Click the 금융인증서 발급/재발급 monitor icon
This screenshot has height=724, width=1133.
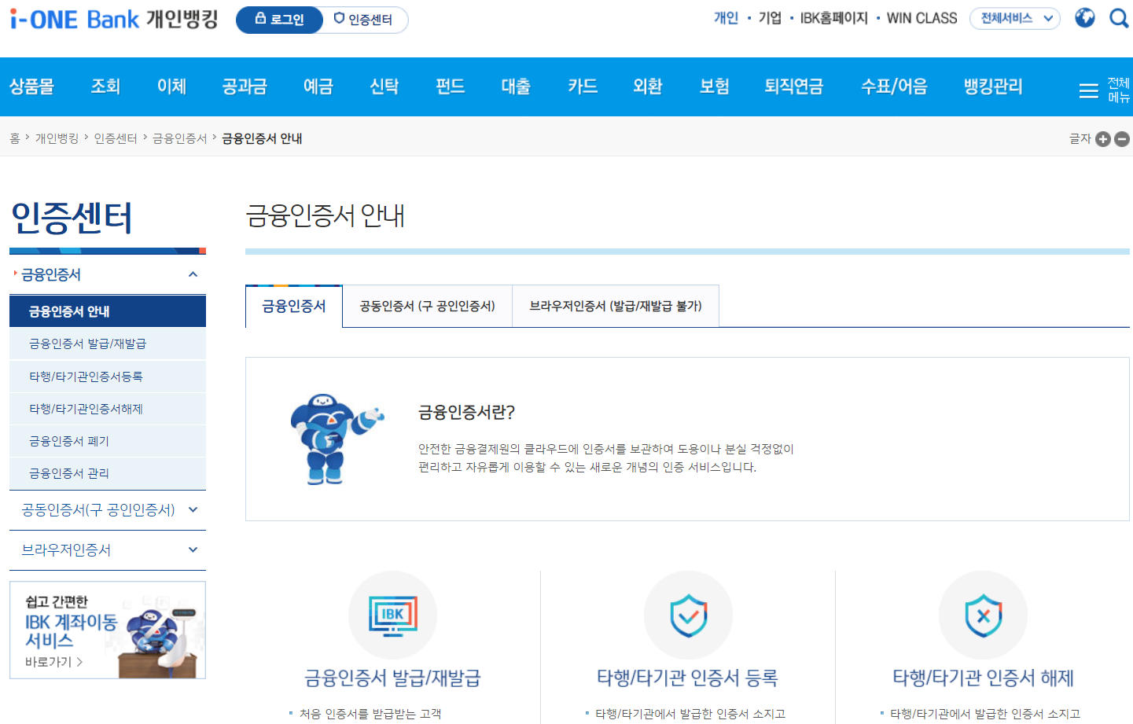(x=392, y=616)
